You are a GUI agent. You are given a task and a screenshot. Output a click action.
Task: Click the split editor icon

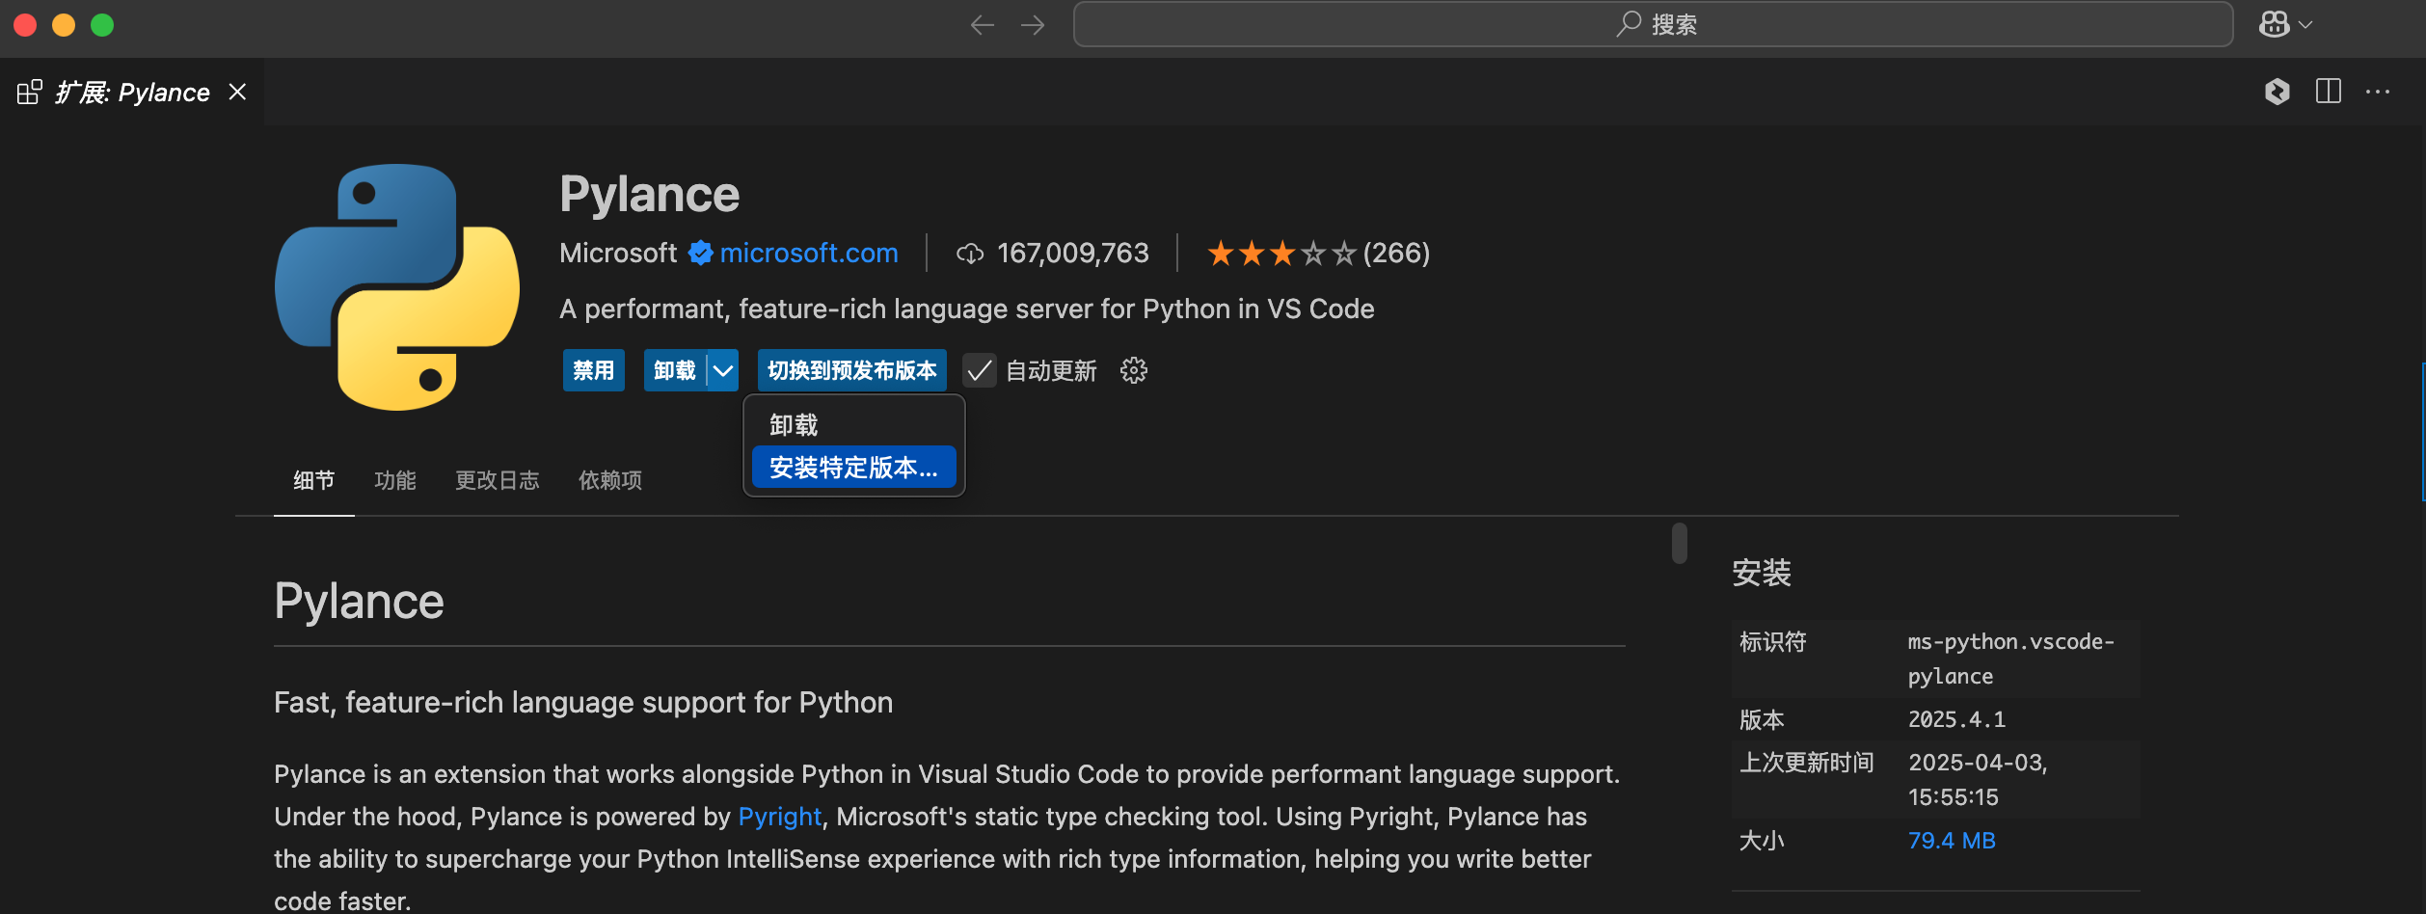tap(2328, 92)
